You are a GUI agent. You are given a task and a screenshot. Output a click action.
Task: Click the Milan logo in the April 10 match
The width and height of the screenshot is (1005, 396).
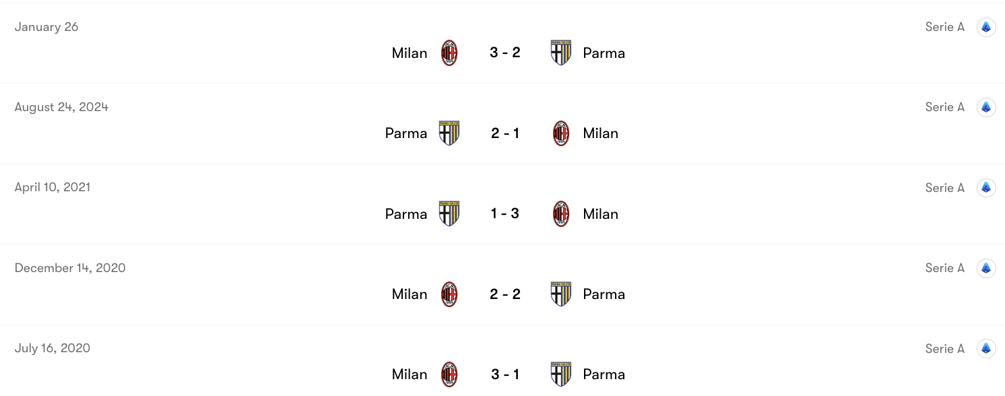tap(561, 213)
